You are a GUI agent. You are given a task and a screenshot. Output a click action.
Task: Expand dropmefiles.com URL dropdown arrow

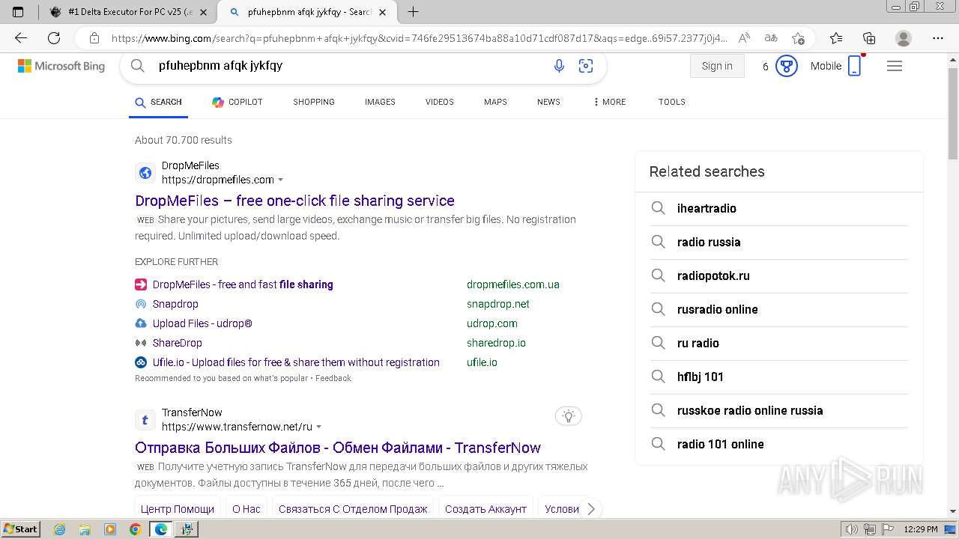tap(281, 180)
